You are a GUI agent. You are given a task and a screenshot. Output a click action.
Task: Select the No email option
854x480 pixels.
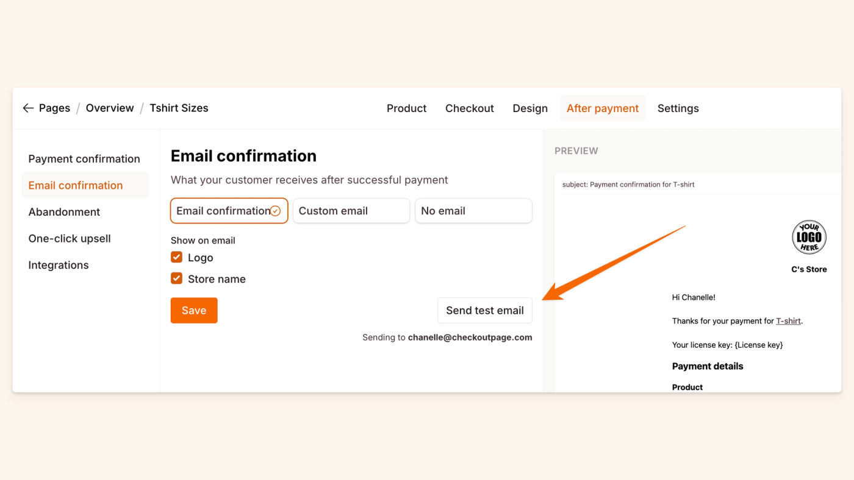473,211
